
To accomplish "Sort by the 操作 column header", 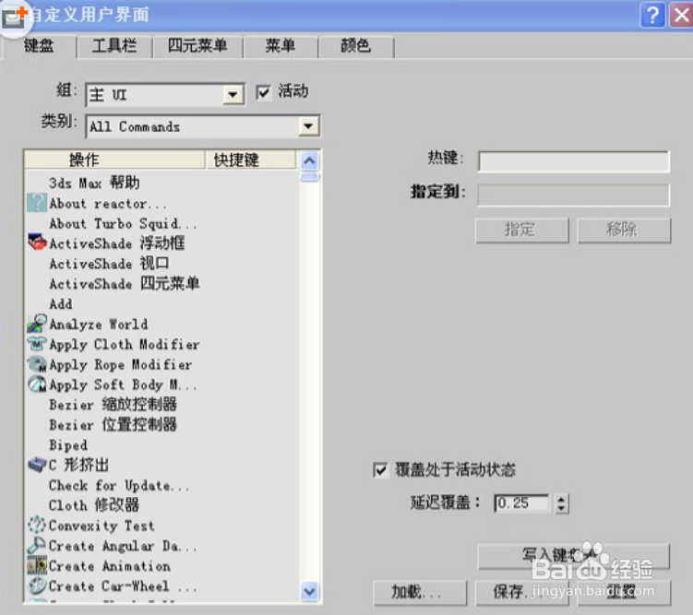I will [115, 160].
